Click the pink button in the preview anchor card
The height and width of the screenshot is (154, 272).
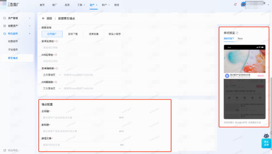click(x=261, y=76)
